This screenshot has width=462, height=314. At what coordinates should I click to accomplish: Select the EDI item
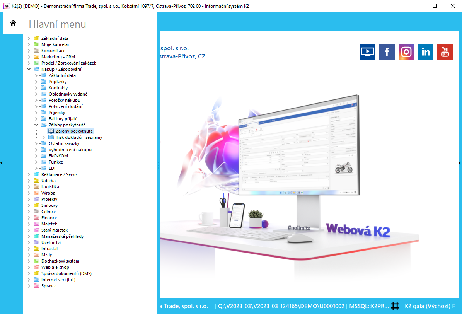tap(52, 168)
